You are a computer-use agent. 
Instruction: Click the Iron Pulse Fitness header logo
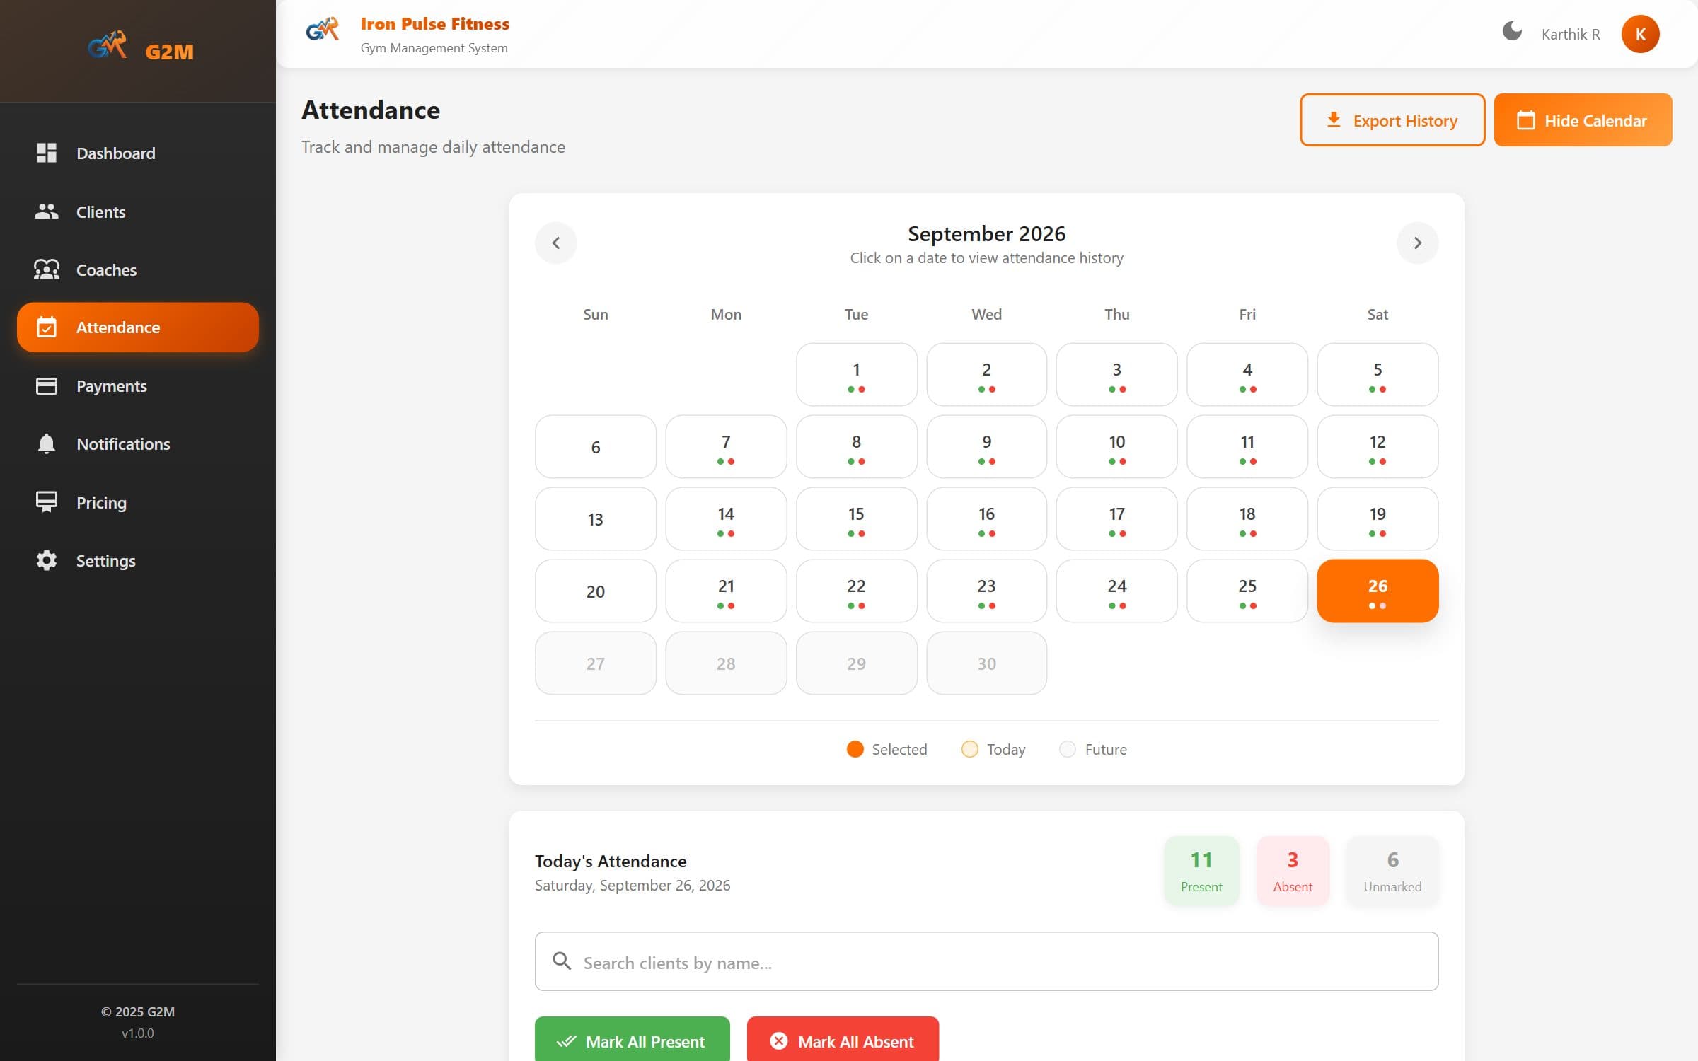click(x=323, y=30)
